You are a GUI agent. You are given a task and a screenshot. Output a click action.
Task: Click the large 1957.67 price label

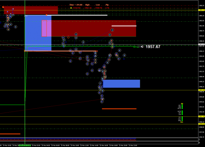tap(153, 47)
